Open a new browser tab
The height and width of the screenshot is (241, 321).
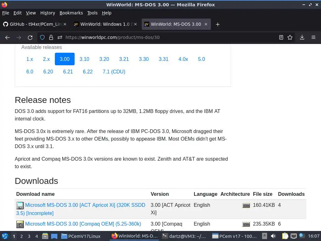(218, 24)
